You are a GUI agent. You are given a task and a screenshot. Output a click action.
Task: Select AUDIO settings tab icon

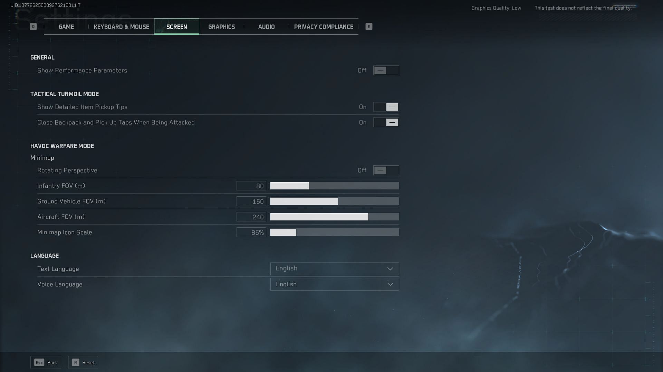(x=266, y=26)
